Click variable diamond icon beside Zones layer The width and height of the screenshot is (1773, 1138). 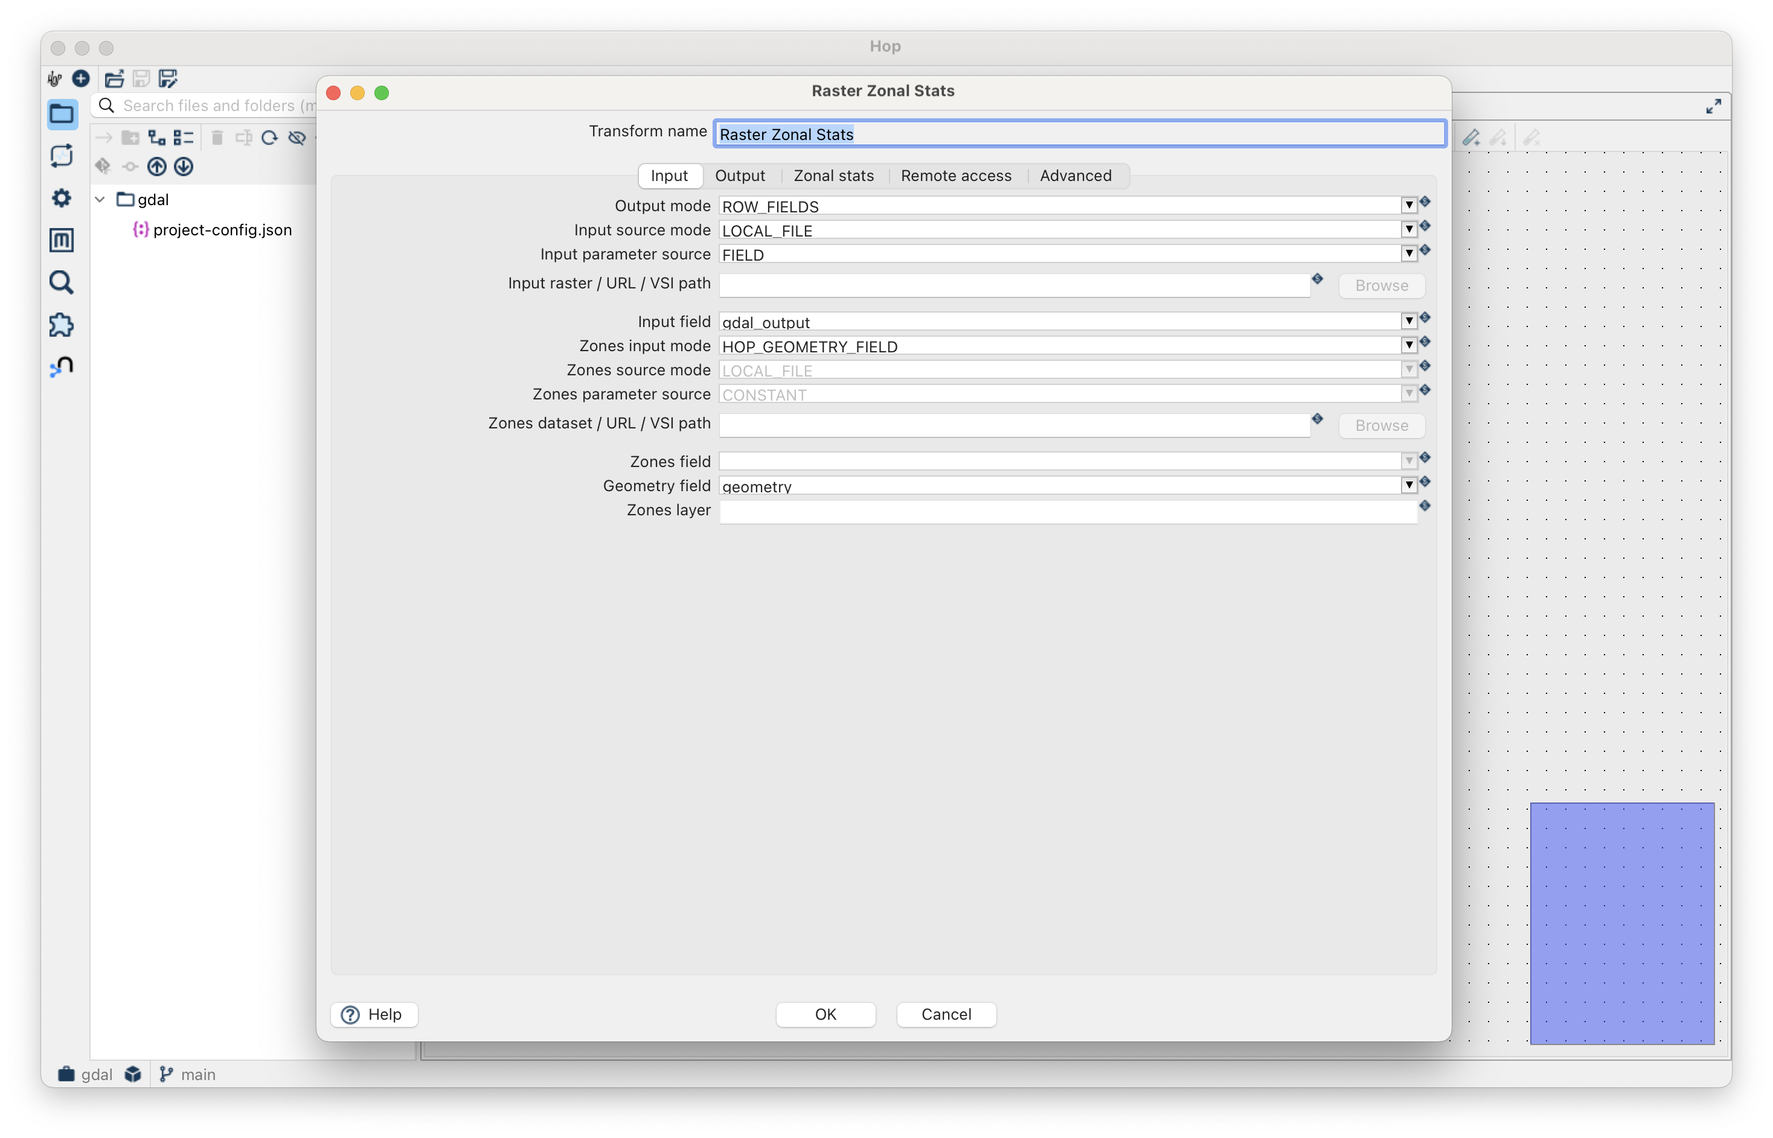pos(1425,506)
